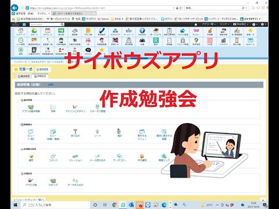Open the Task View button on taskbar
Screen dimensions: 279x209
pos(105,205)
